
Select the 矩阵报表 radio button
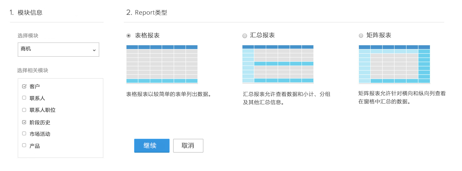pyautogui.click(x=361, y=36)
